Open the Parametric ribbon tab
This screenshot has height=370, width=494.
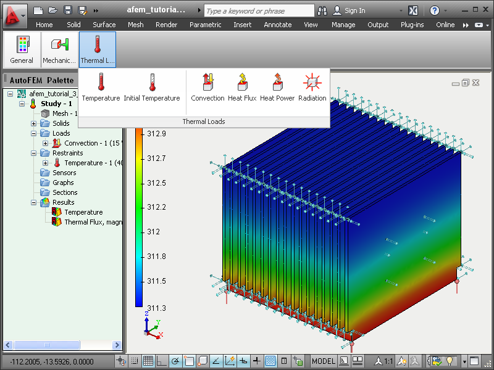pos(206,25)
